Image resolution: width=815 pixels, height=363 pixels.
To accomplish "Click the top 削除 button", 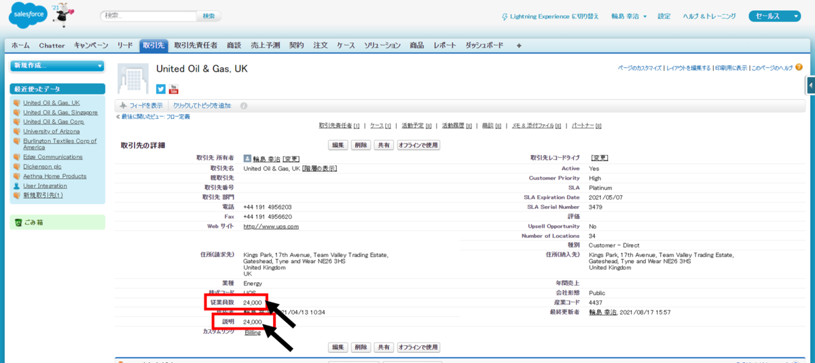I will tap(361, 145).
